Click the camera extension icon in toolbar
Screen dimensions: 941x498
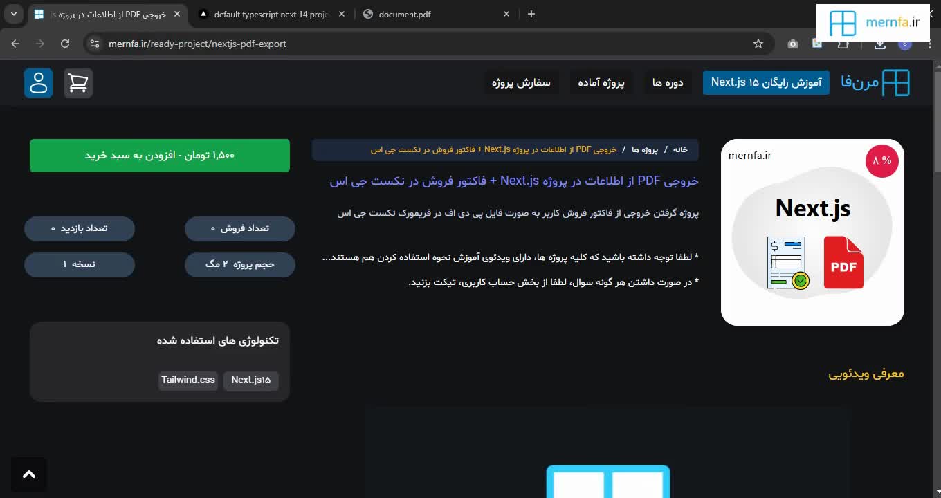pos(793,44)
